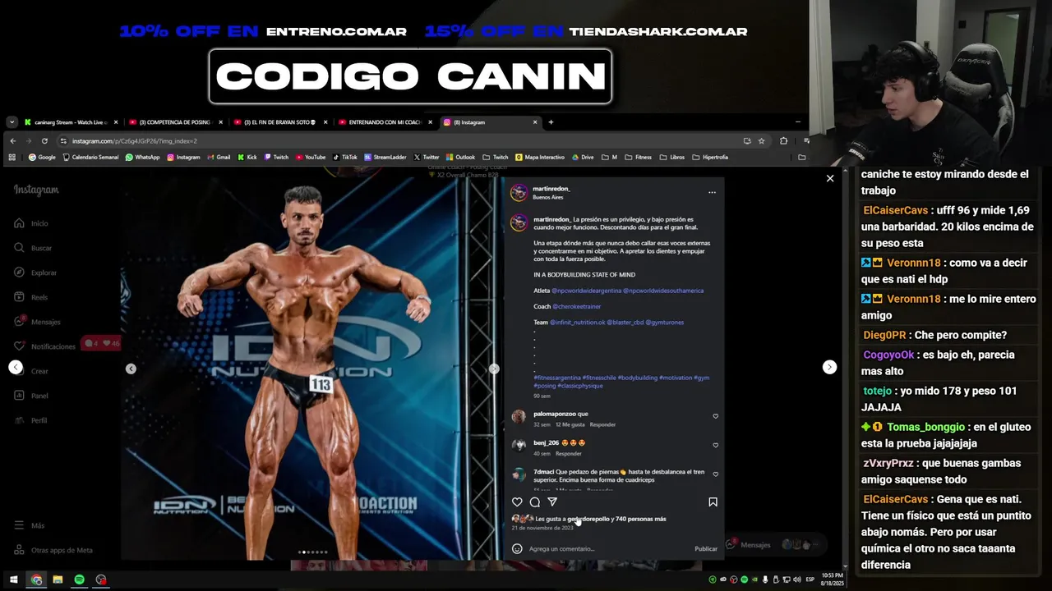The width and height of the screenshot is (1052, 591).
Task: Open Windows Start menu
Action: point(13,580)
